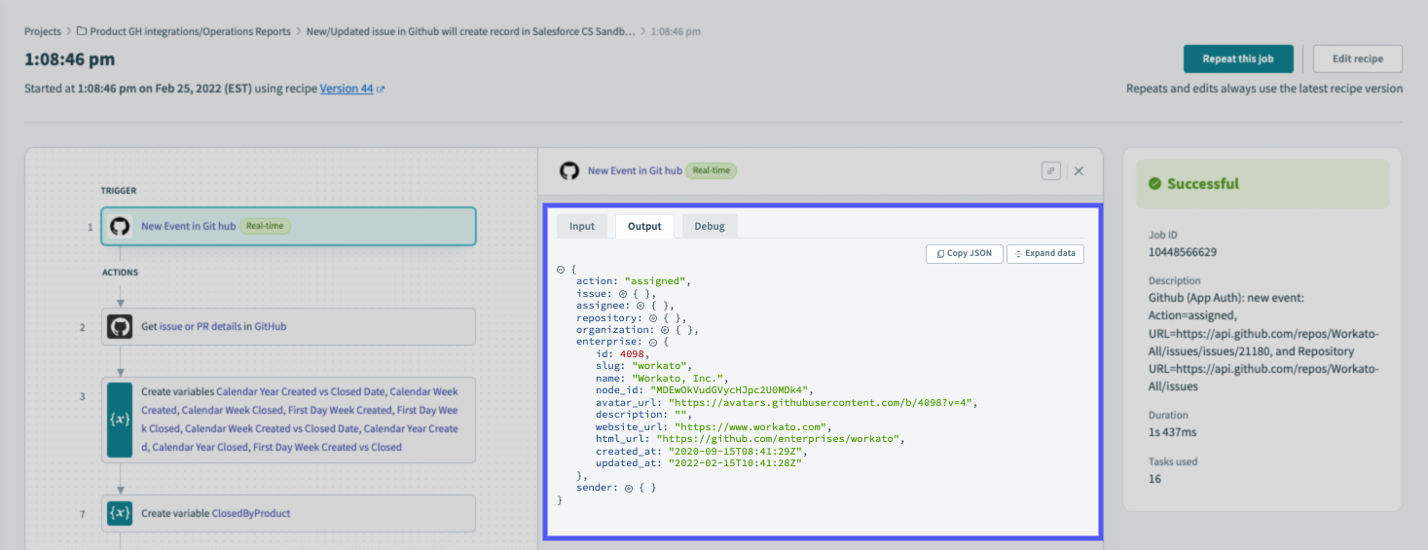Open Projects in the breadcrumb

(x=43, y=31)
